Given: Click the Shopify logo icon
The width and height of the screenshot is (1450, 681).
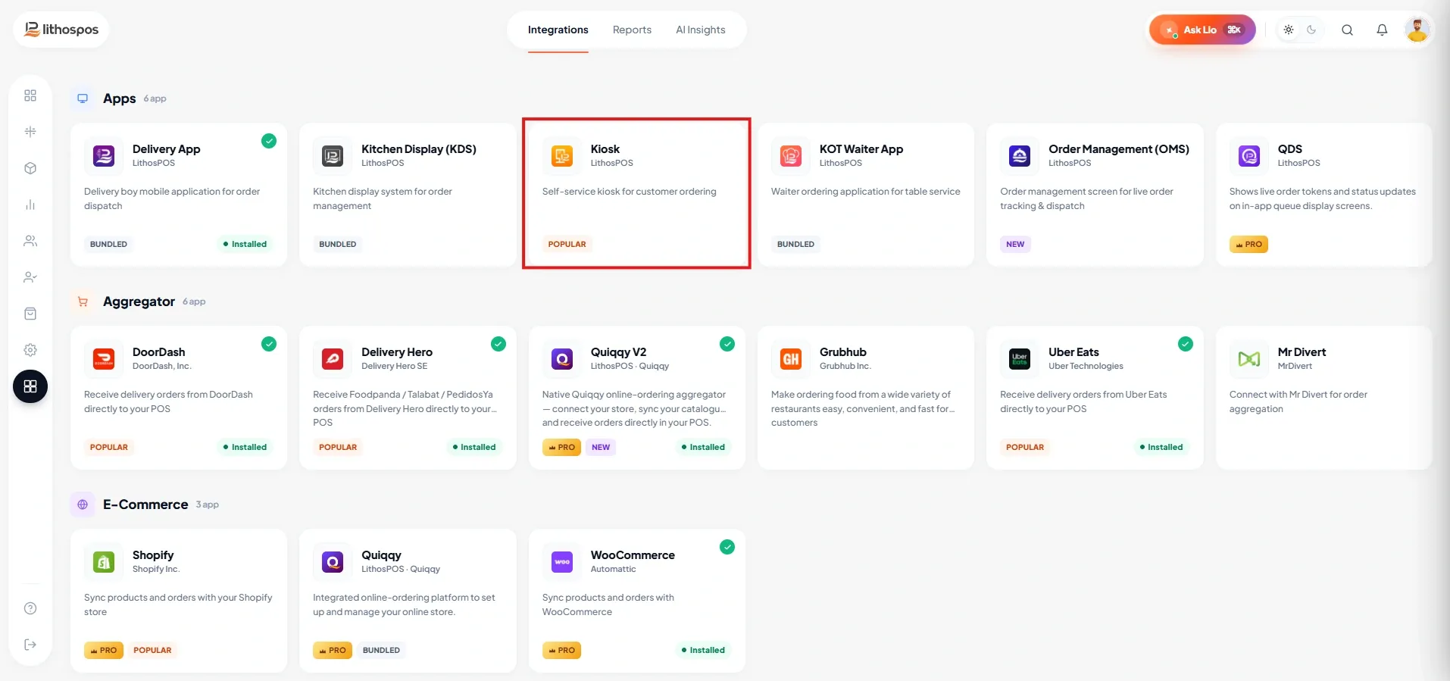Looking at the screenshot, I should 104,562.
